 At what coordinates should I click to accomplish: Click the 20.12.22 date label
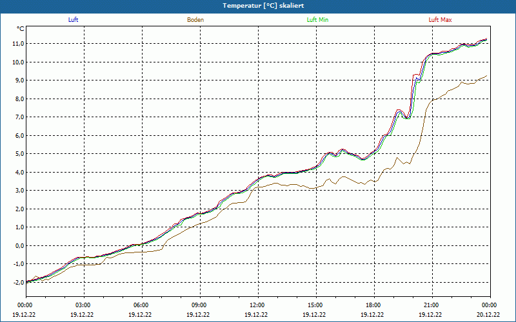(488, 314)
